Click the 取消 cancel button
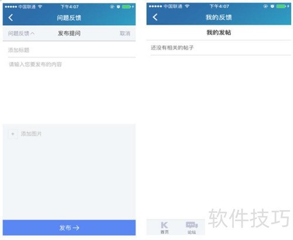This screenshot has width=293, height=240. [125, 33]
